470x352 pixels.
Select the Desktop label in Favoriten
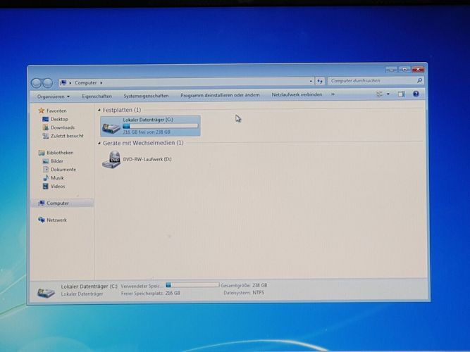click(x=59, y=119)
